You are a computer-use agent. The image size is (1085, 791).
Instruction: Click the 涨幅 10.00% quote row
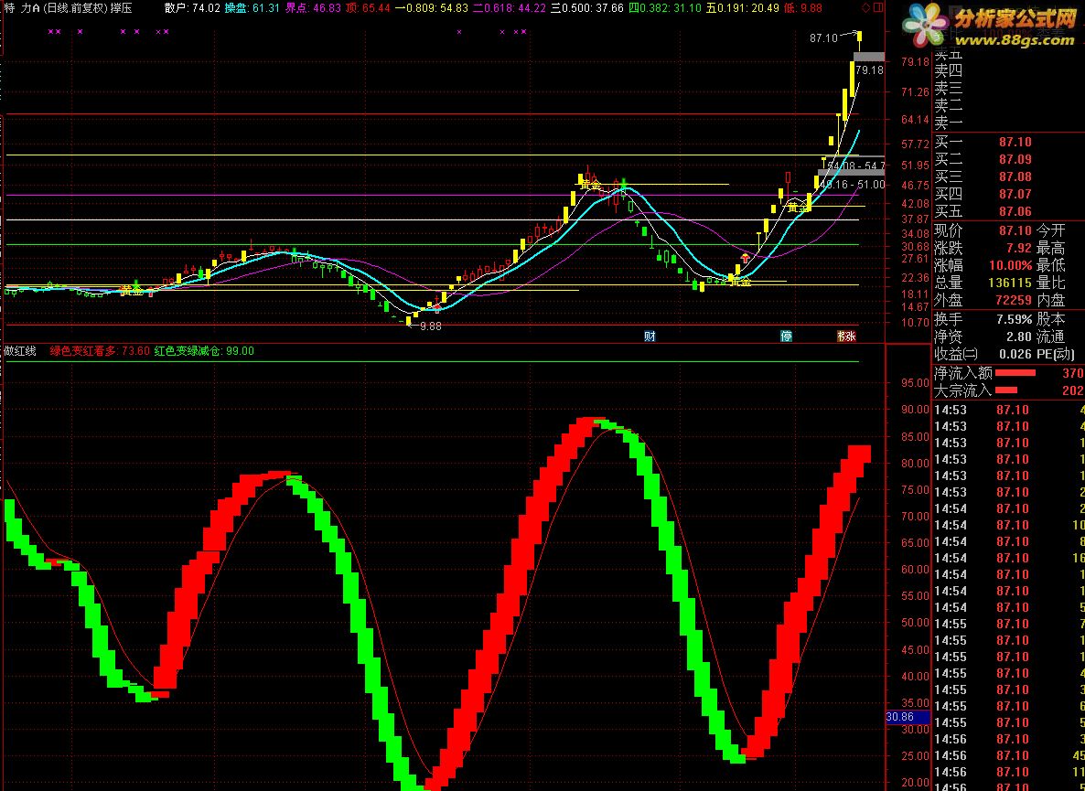(983, 265)
